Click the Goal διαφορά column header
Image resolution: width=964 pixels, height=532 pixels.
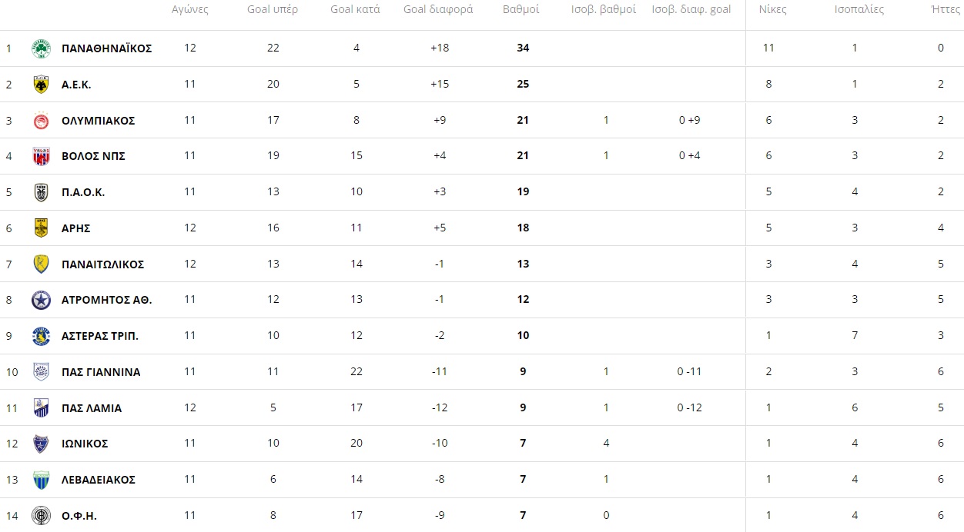(438, 10)
